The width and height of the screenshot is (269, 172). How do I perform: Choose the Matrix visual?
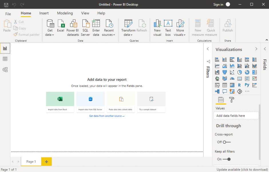(x=232, y=85)
